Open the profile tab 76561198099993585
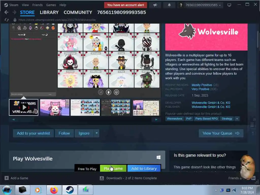 122,12
